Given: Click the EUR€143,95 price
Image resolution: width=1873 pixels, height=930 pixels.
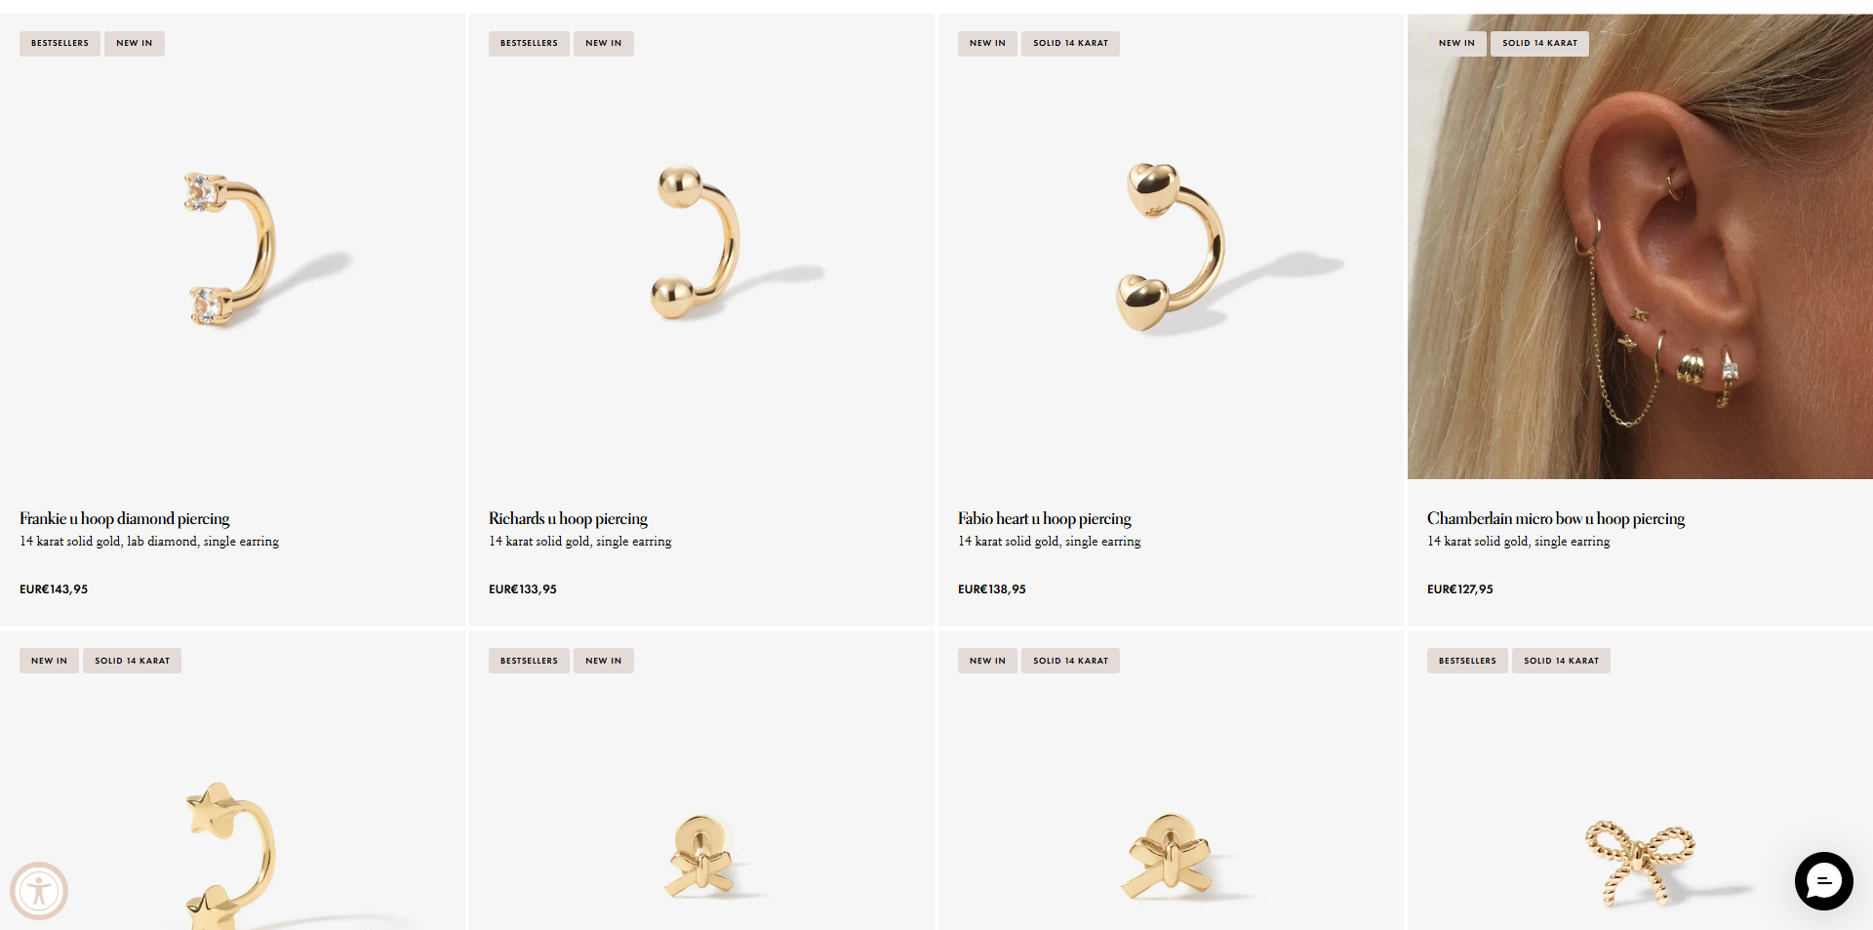Looking at the screenshot, I should (54, 589).
